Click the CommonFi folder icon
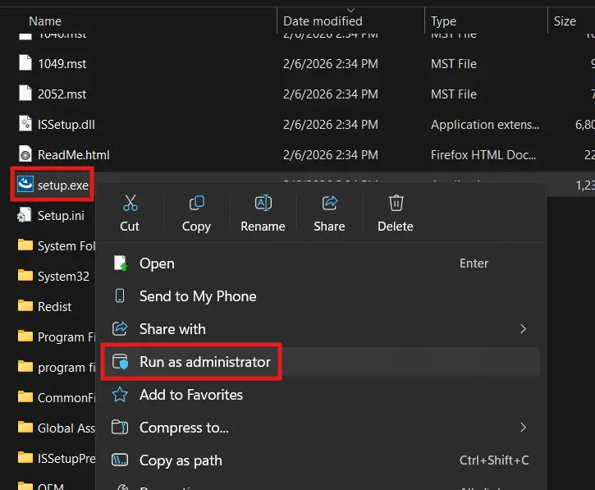The width and height of the screenshot is (595, 490). (25, 396)
